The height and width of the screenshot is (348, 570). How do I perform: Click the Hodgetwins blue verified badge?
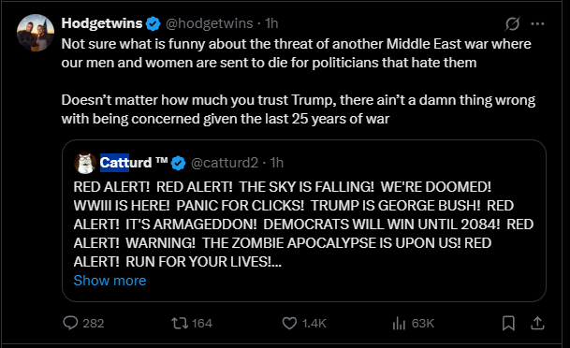(x=153, y=24)
